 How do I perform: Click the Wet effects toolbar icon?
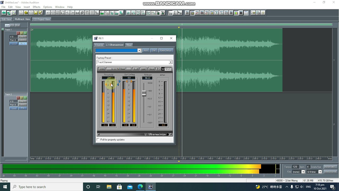click(138, 13)
